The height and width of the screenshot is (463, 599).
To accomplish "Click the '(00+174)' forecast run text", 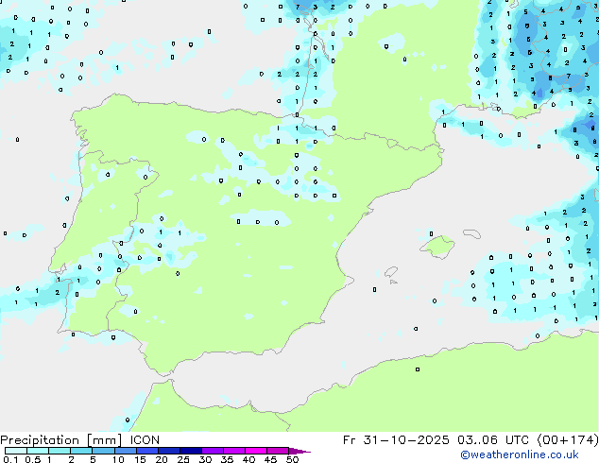I will (568, 440).
